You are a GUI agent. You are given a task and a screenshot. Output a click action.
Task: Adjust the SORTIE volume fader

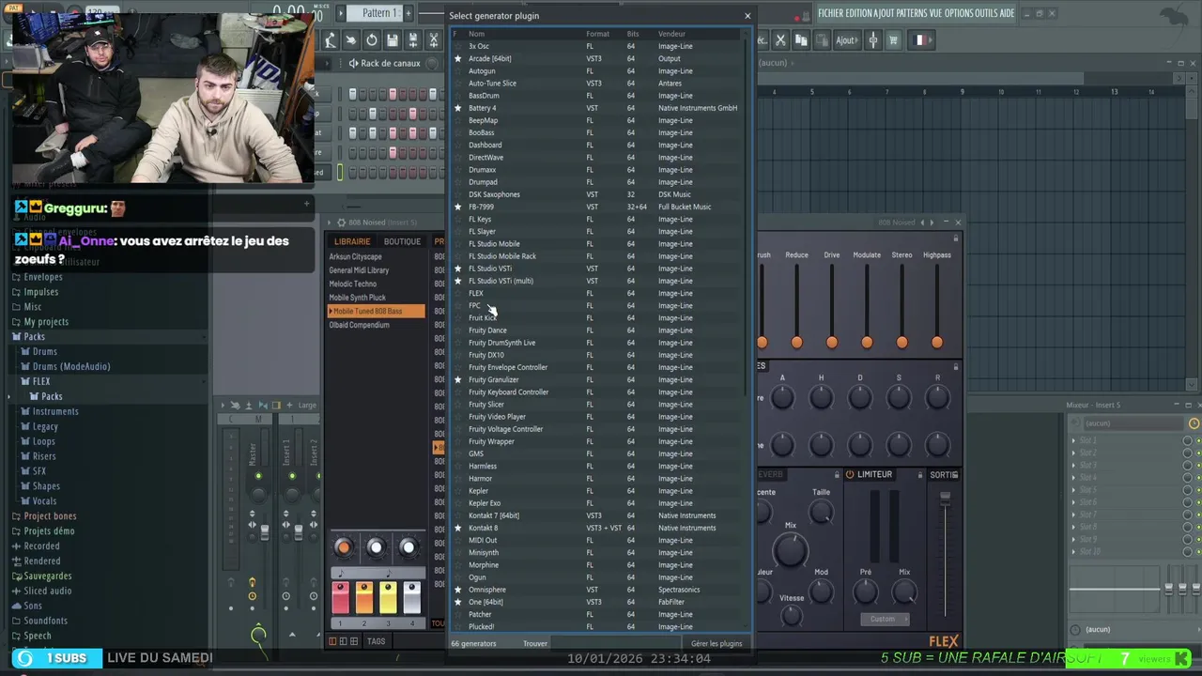coord(945,498)
